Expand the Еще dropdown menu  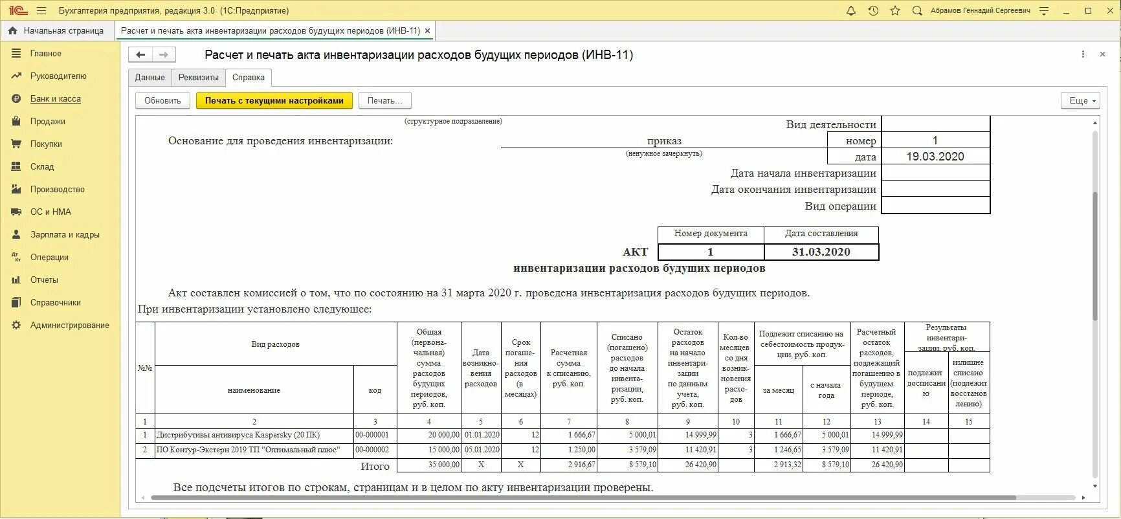[1080, 100]
